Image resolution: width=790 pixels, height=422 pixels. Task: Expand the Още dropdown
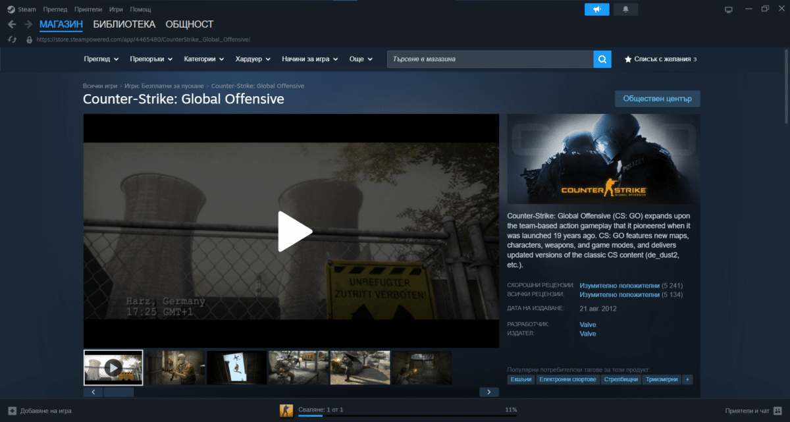click(361, 59)
